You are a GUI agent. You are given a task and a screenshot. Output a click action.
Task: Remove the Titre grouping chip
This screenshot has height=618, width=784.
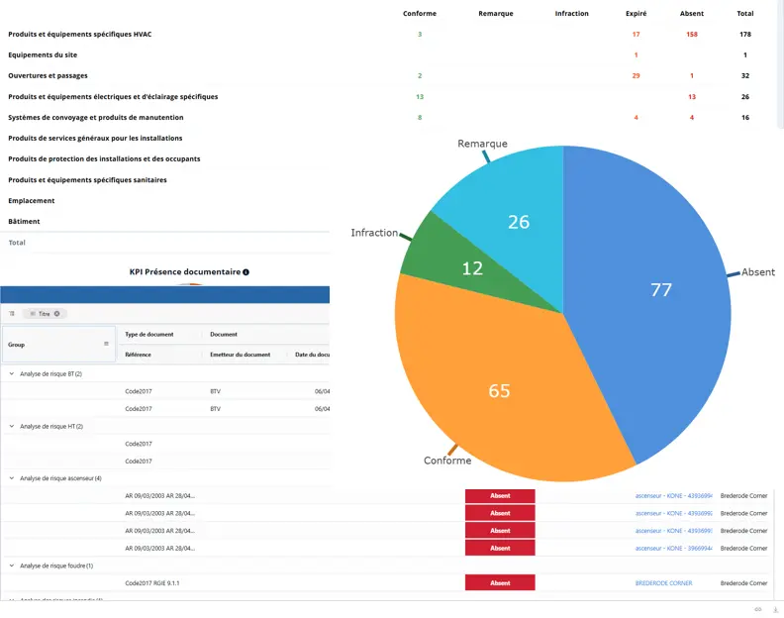point(57,313)
